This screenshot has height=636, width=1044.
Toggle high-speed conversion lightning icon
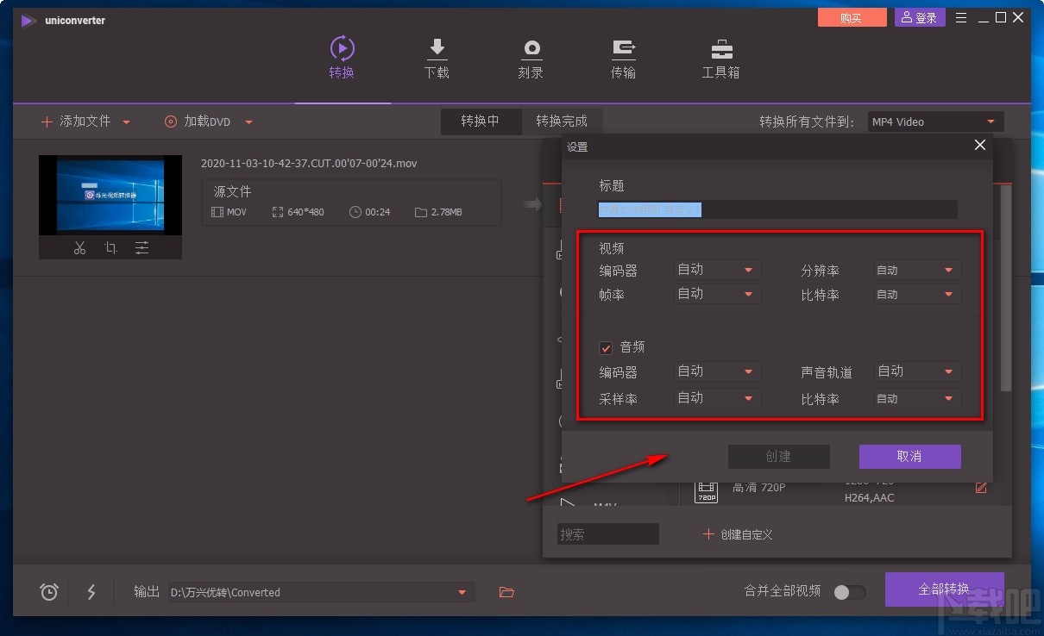tap(91, 592)
